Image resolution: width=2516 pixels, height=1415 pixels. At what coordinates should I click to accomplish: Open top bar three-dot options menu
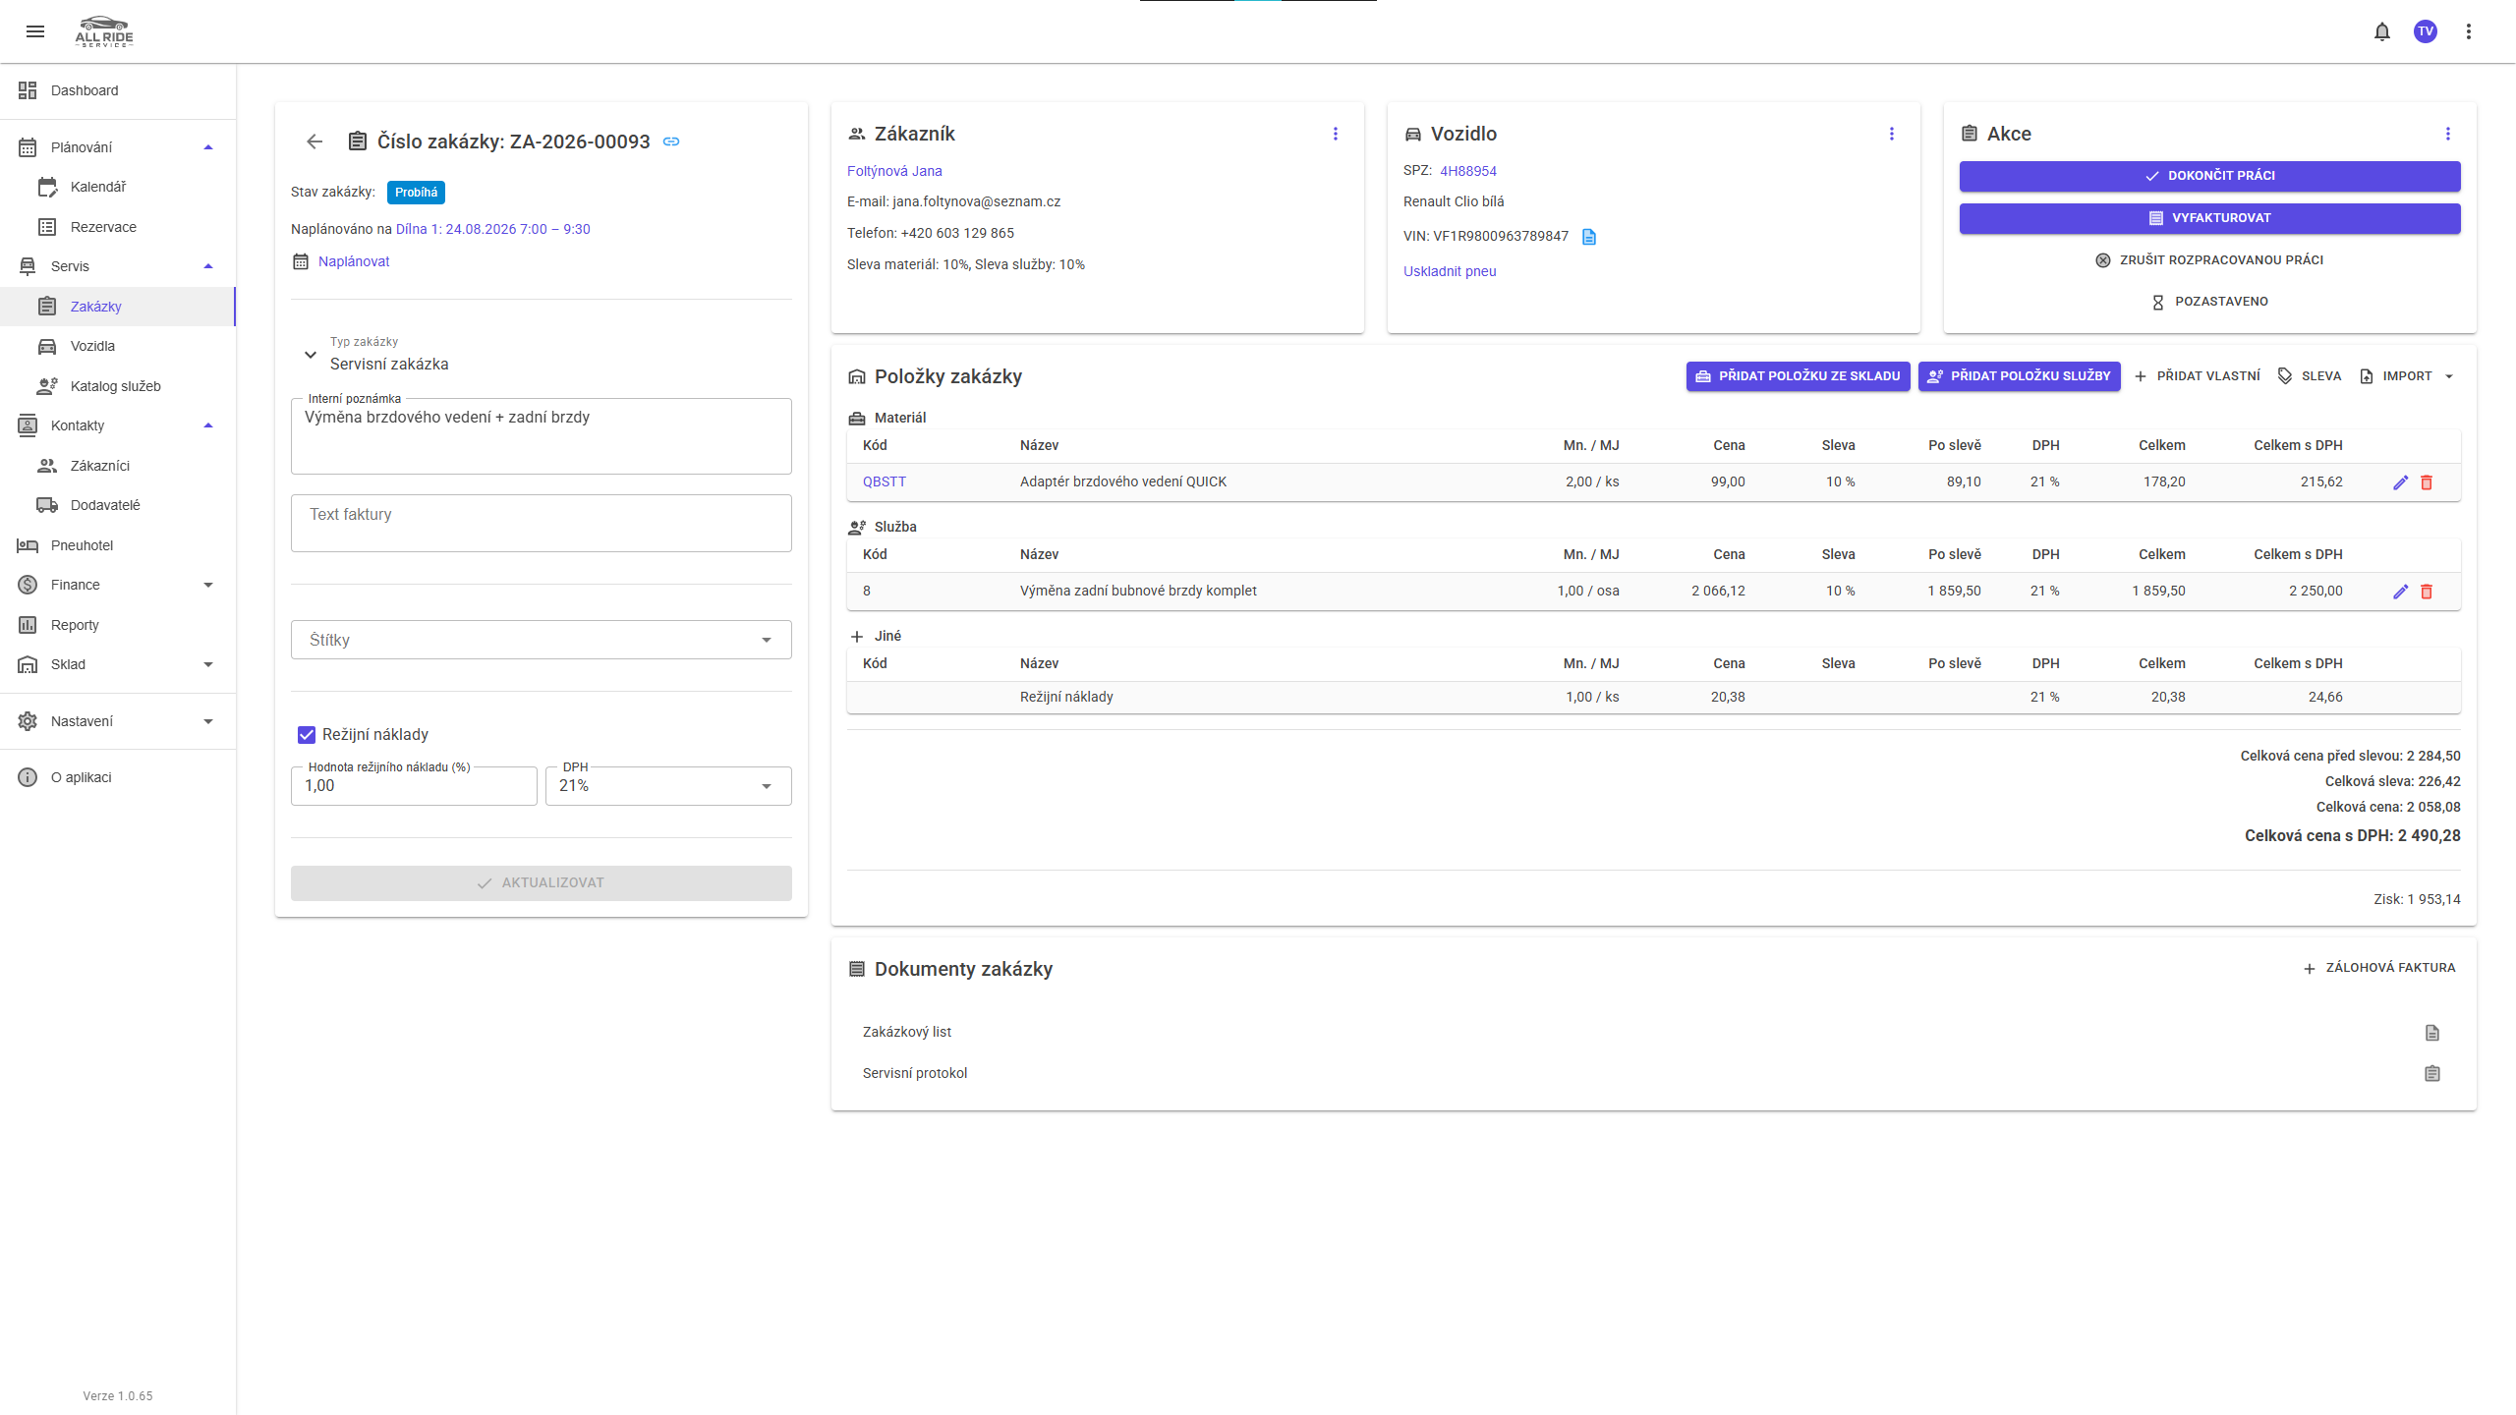[x=2469, y=31]
